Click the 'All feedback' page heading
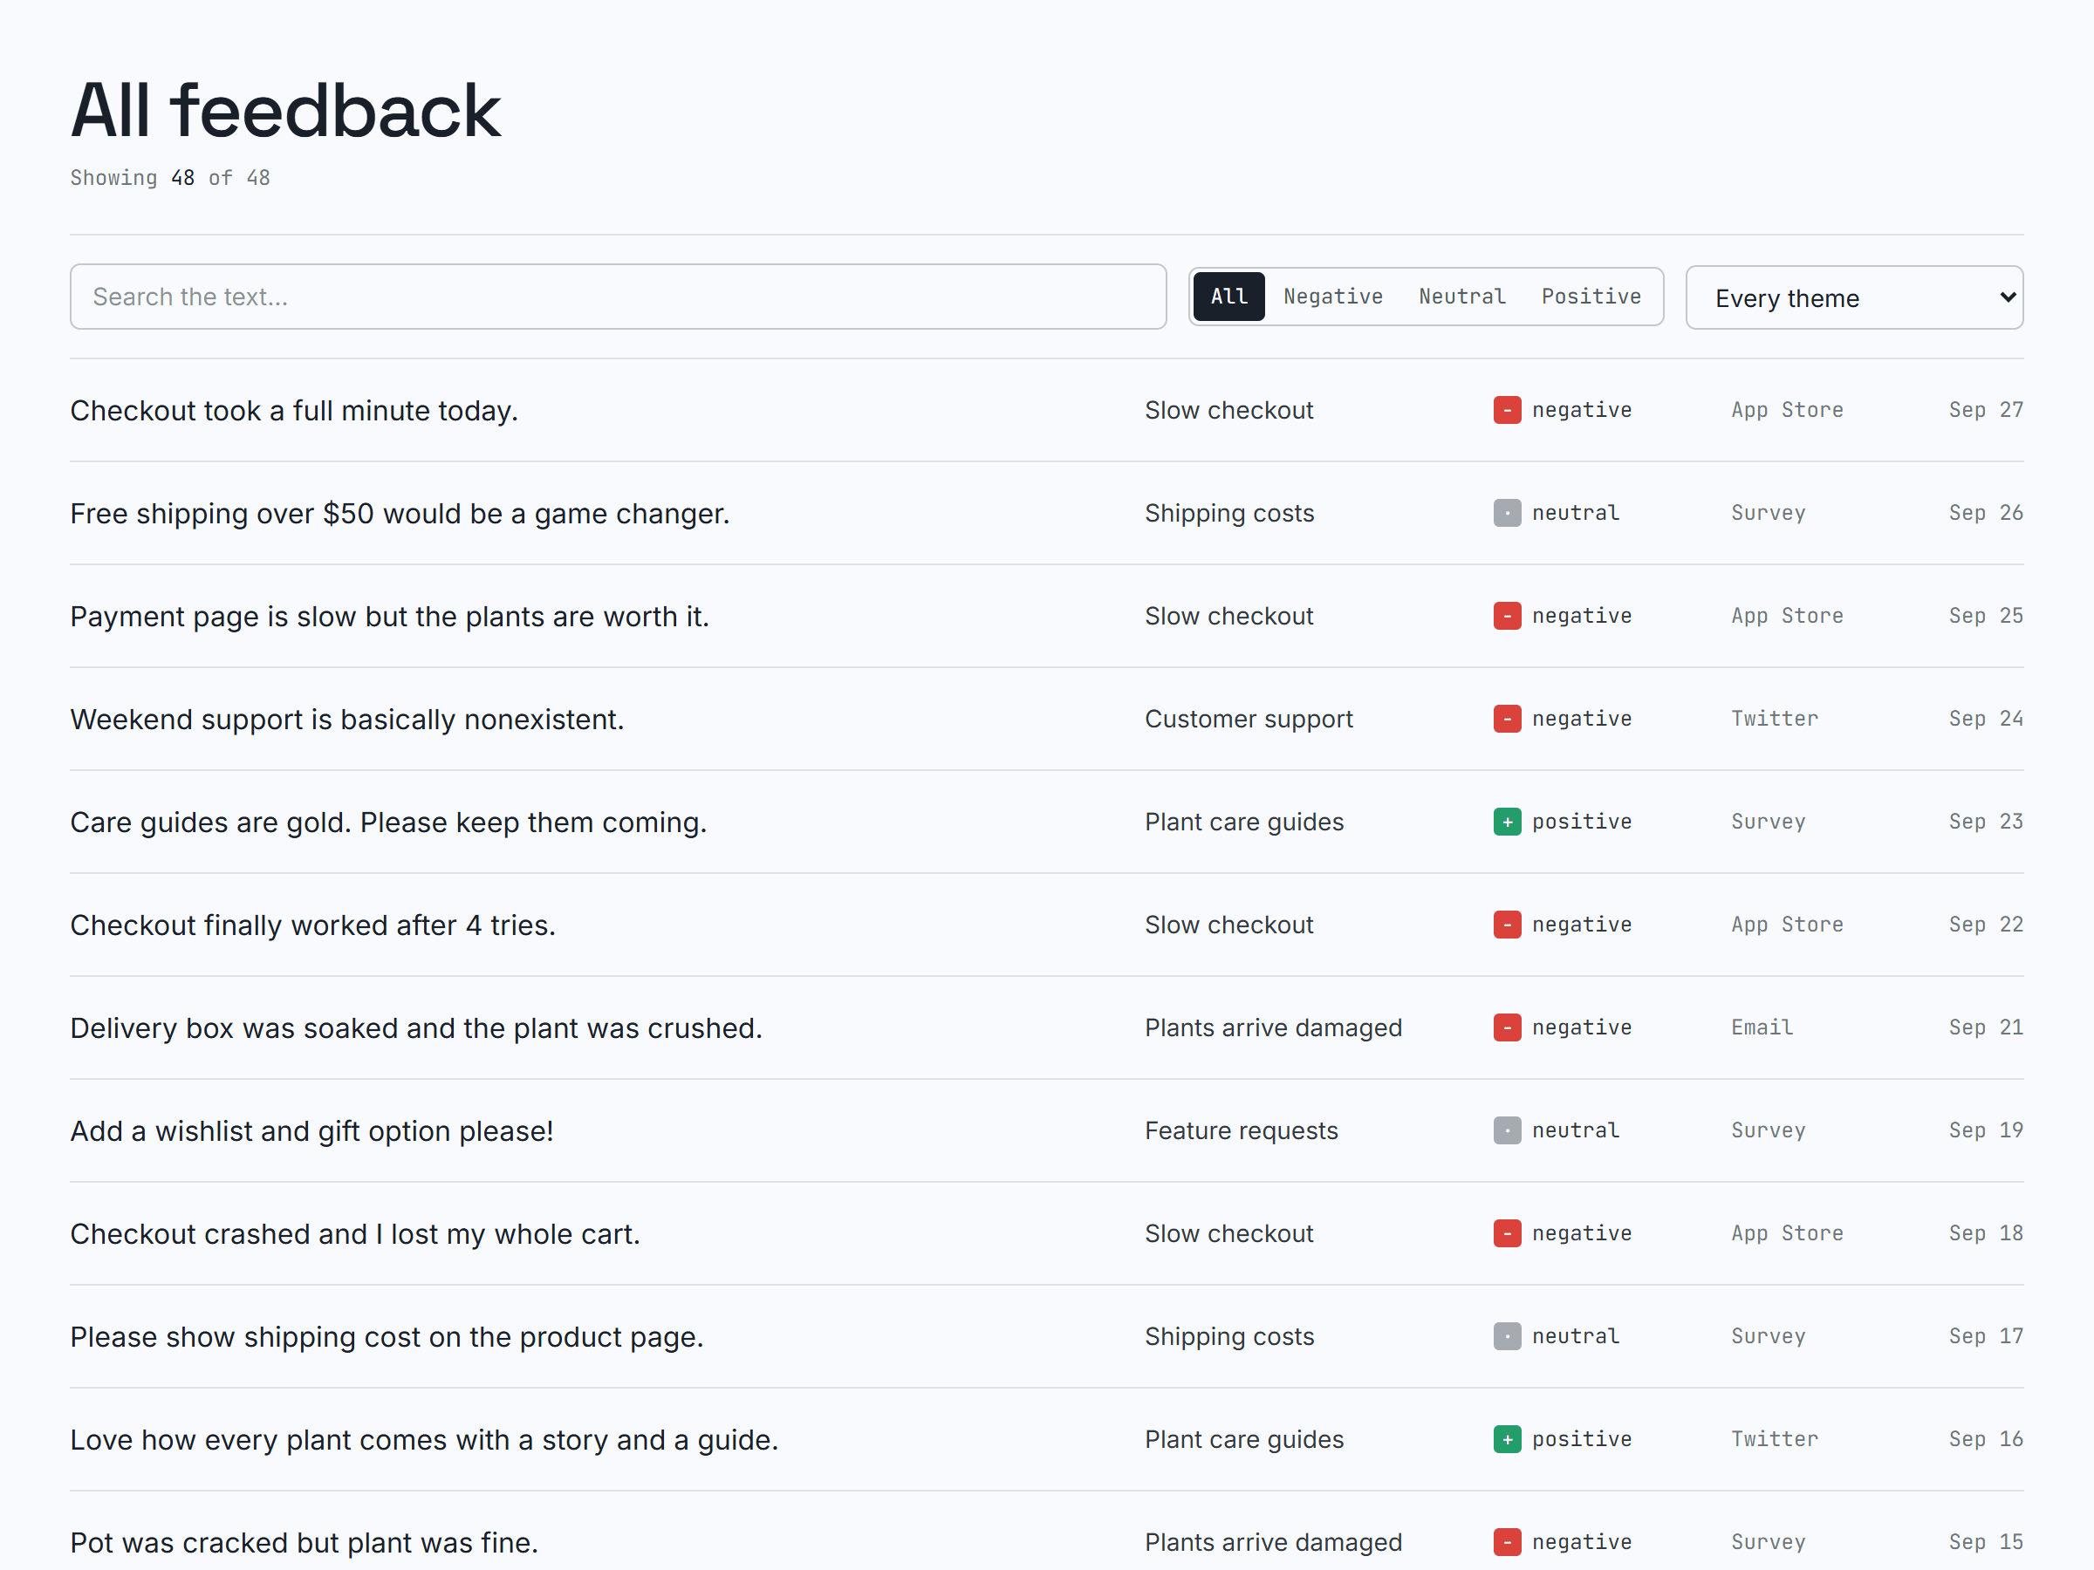The image size is (2094, 1570). coord(285,111)
